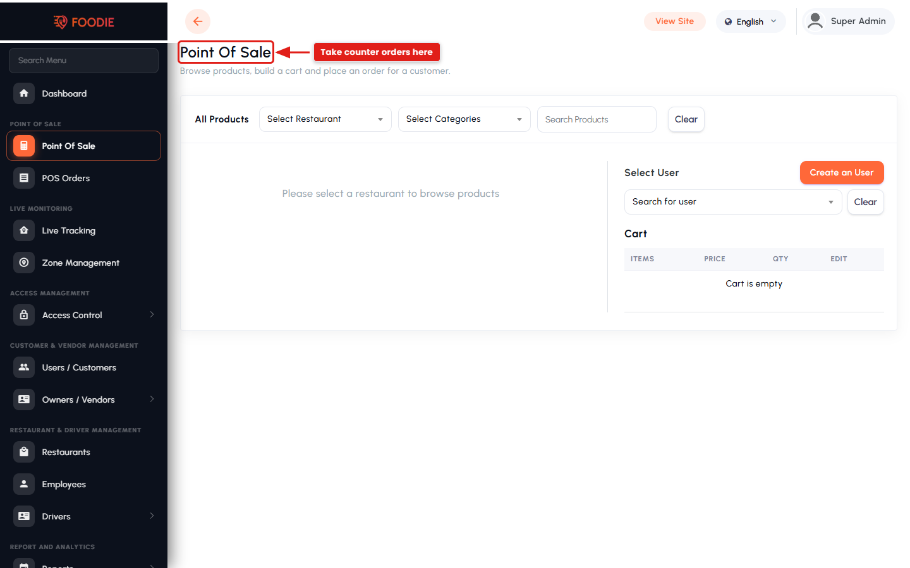Click the View Site button
This screenshot has width=910, height=568.
pos(675,21)
